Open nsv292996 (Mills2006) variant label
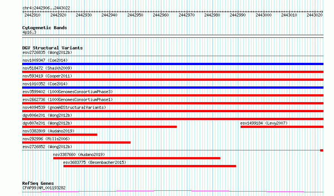The width and height of the screenshot is (334, 196). click(x=46, y=139)
